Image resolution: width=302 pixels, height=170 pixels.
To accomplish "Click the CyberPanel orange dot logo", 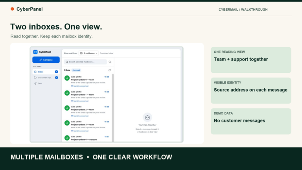I will pyautogui.click(x=12, y=9).
